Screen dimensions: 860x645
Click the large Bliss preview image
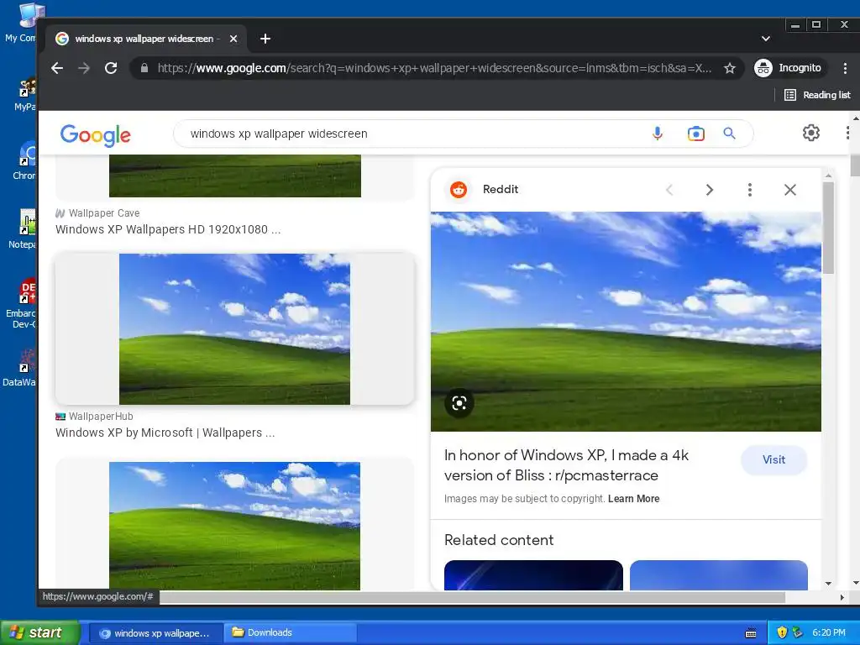coord(626,322)
